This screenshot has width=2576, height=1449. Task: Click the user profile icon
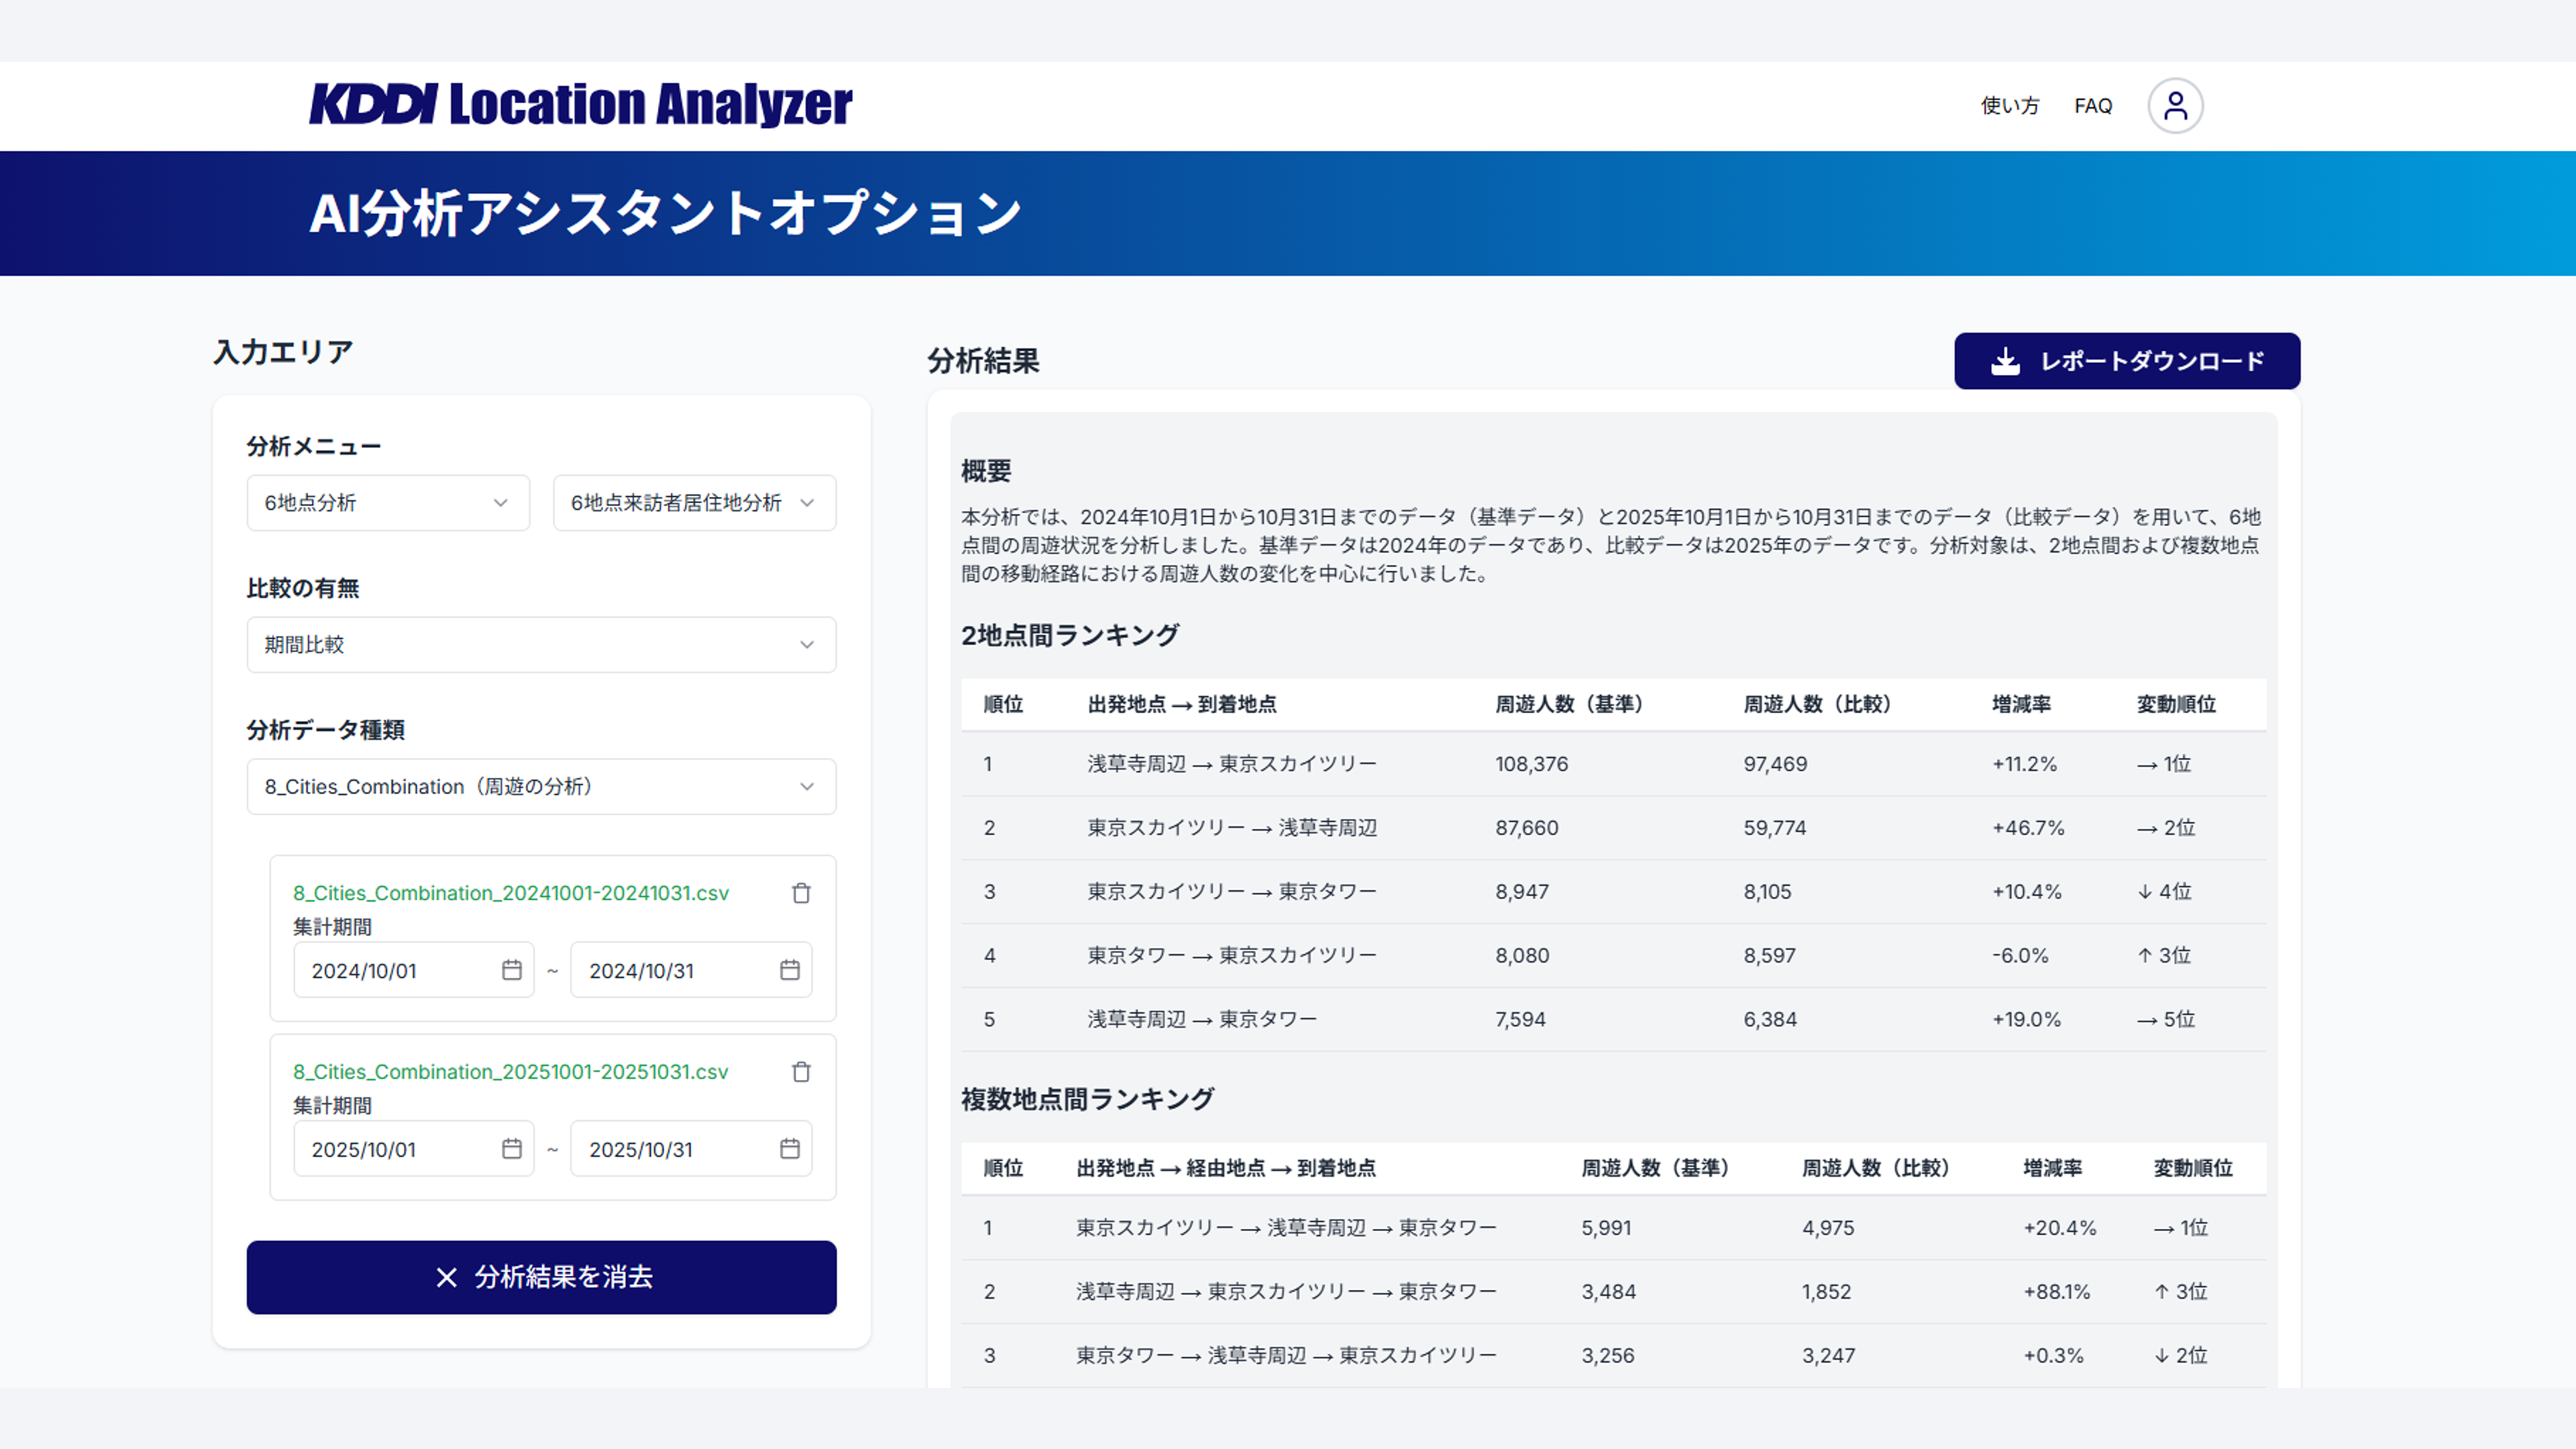(x=2175, y=105)
